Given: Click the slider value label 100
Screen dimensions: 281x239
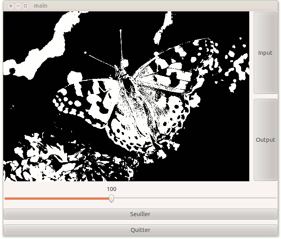Looking at the screenshot, I should (111, 189).
